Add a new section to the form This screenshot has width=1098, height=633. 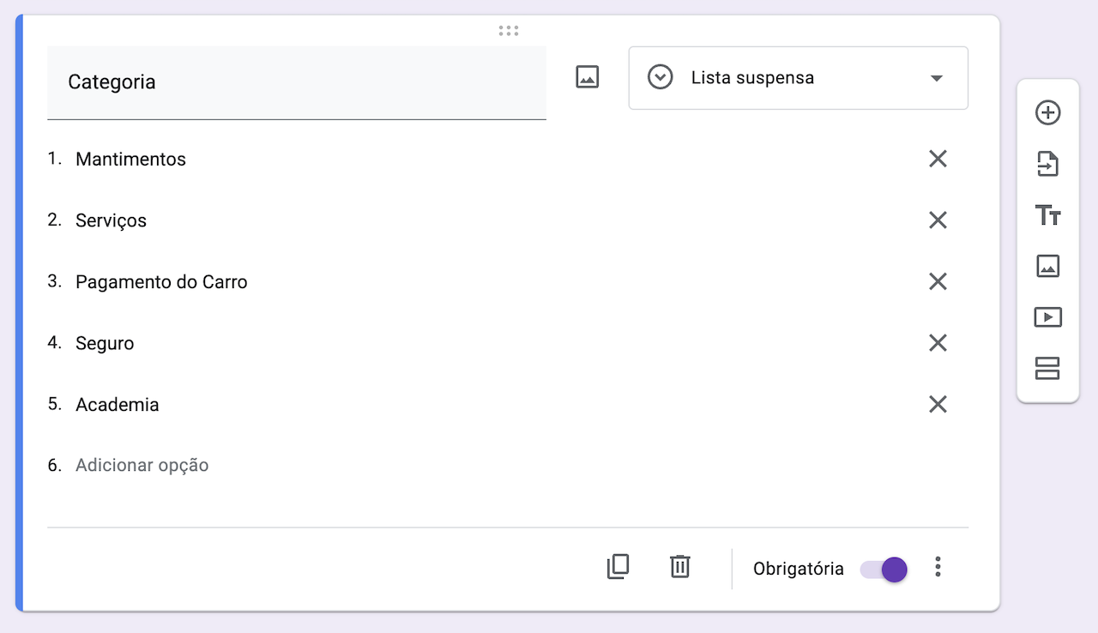[x=1047, y=369]
